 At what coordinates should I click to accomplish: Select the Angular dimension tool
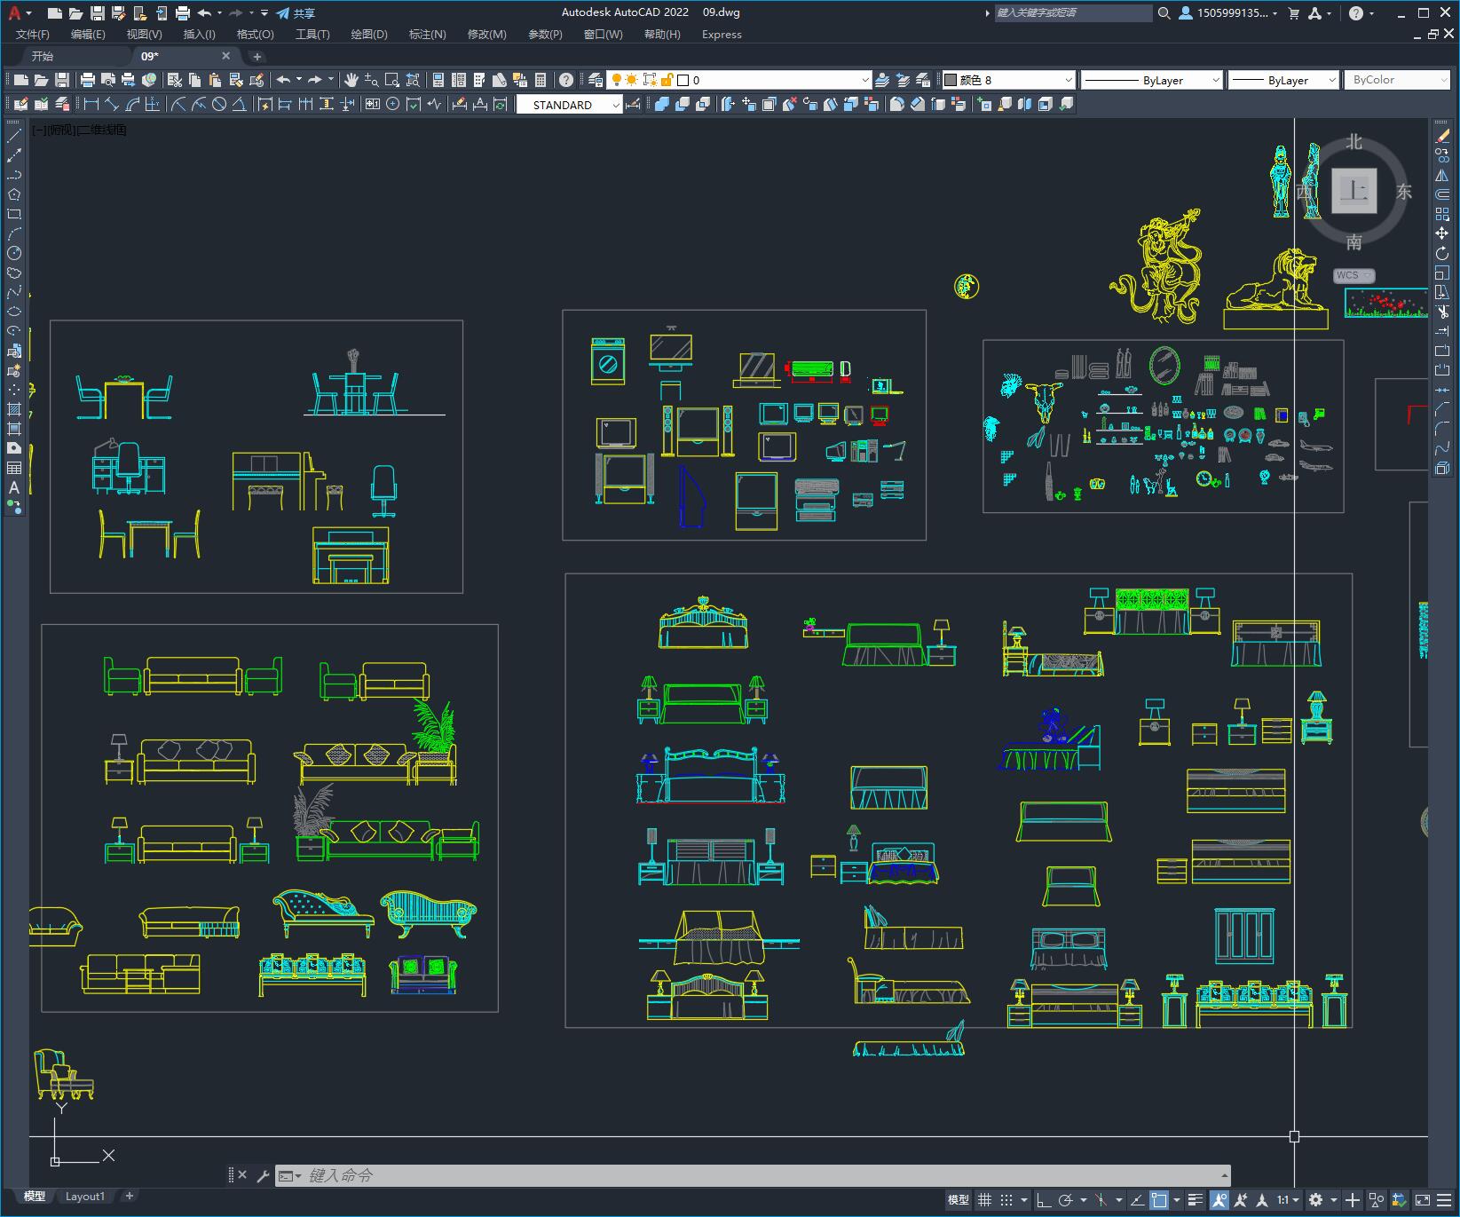[x=240, y=105]
